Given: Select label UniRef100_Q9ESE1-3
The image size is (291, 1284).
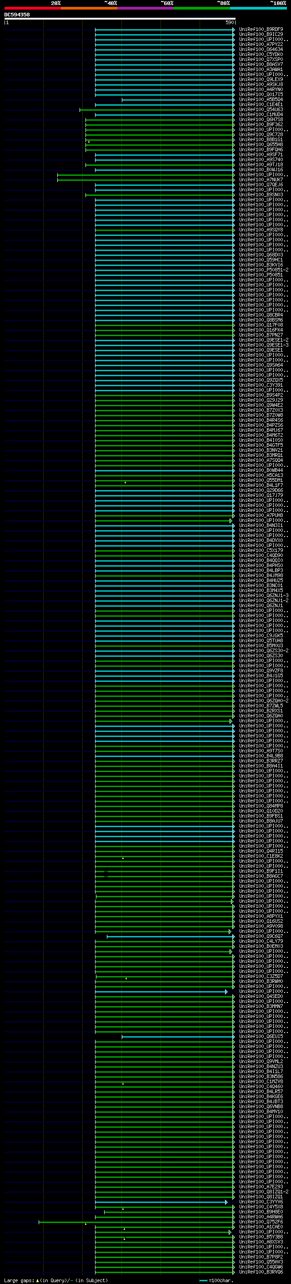Looking at the screenshot, I should (x=264, y=345).
